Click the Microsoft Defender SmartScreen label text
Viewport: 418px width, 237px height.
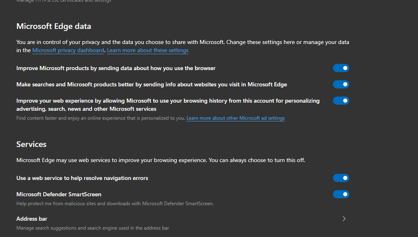[x=59, y=194]
